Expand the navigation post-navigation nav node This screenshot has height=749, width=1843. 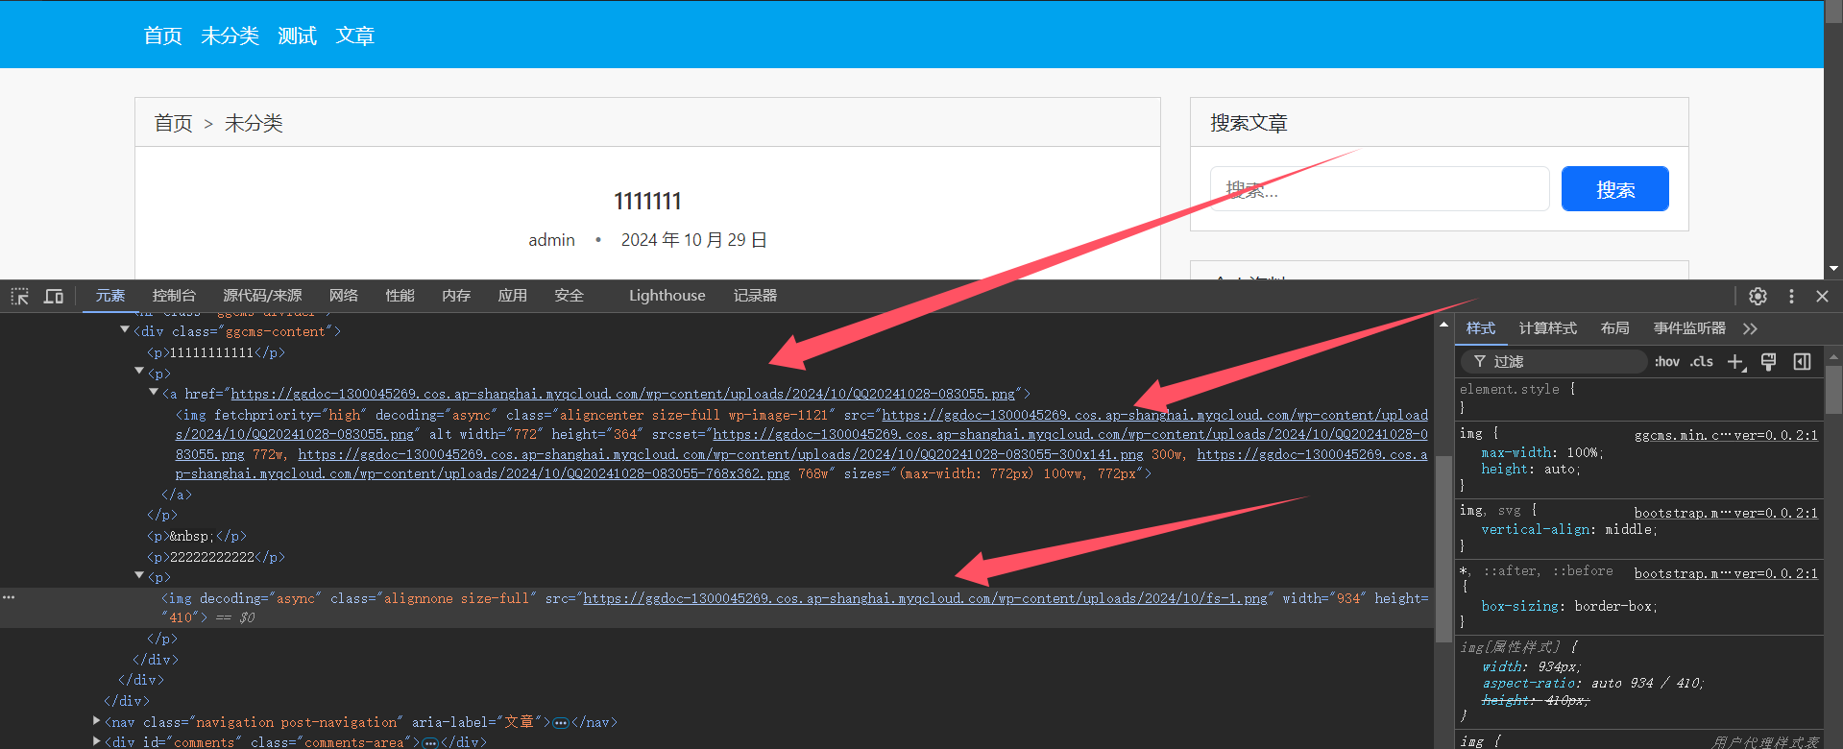(96, 721)
